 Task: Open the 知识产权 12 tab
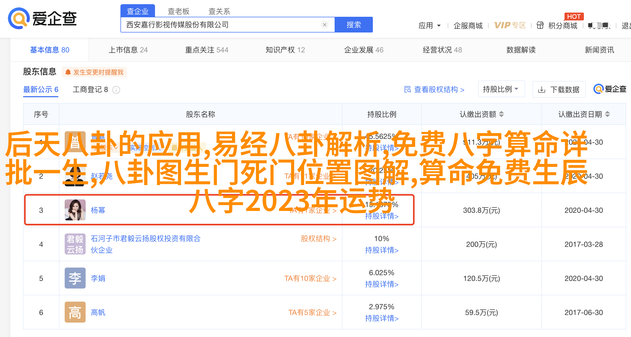pos(285,50)
